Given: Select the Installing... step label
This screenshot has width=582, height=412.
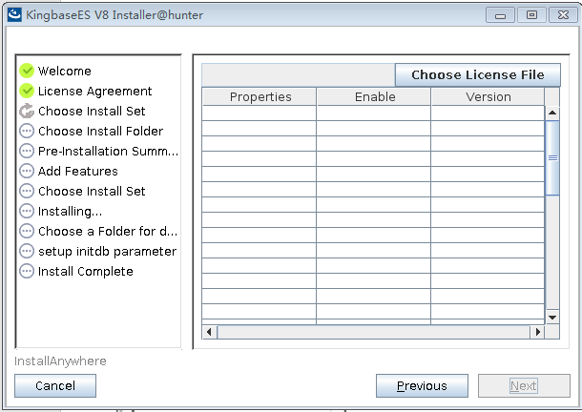Looking at the screenshot, I should coord(70,211).
